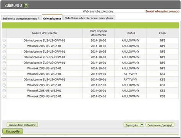Screen dimensions: 181x138
Task: Click AKTYWNY status of Wniosek 2014-09-01 row
Action: (131, 74)
